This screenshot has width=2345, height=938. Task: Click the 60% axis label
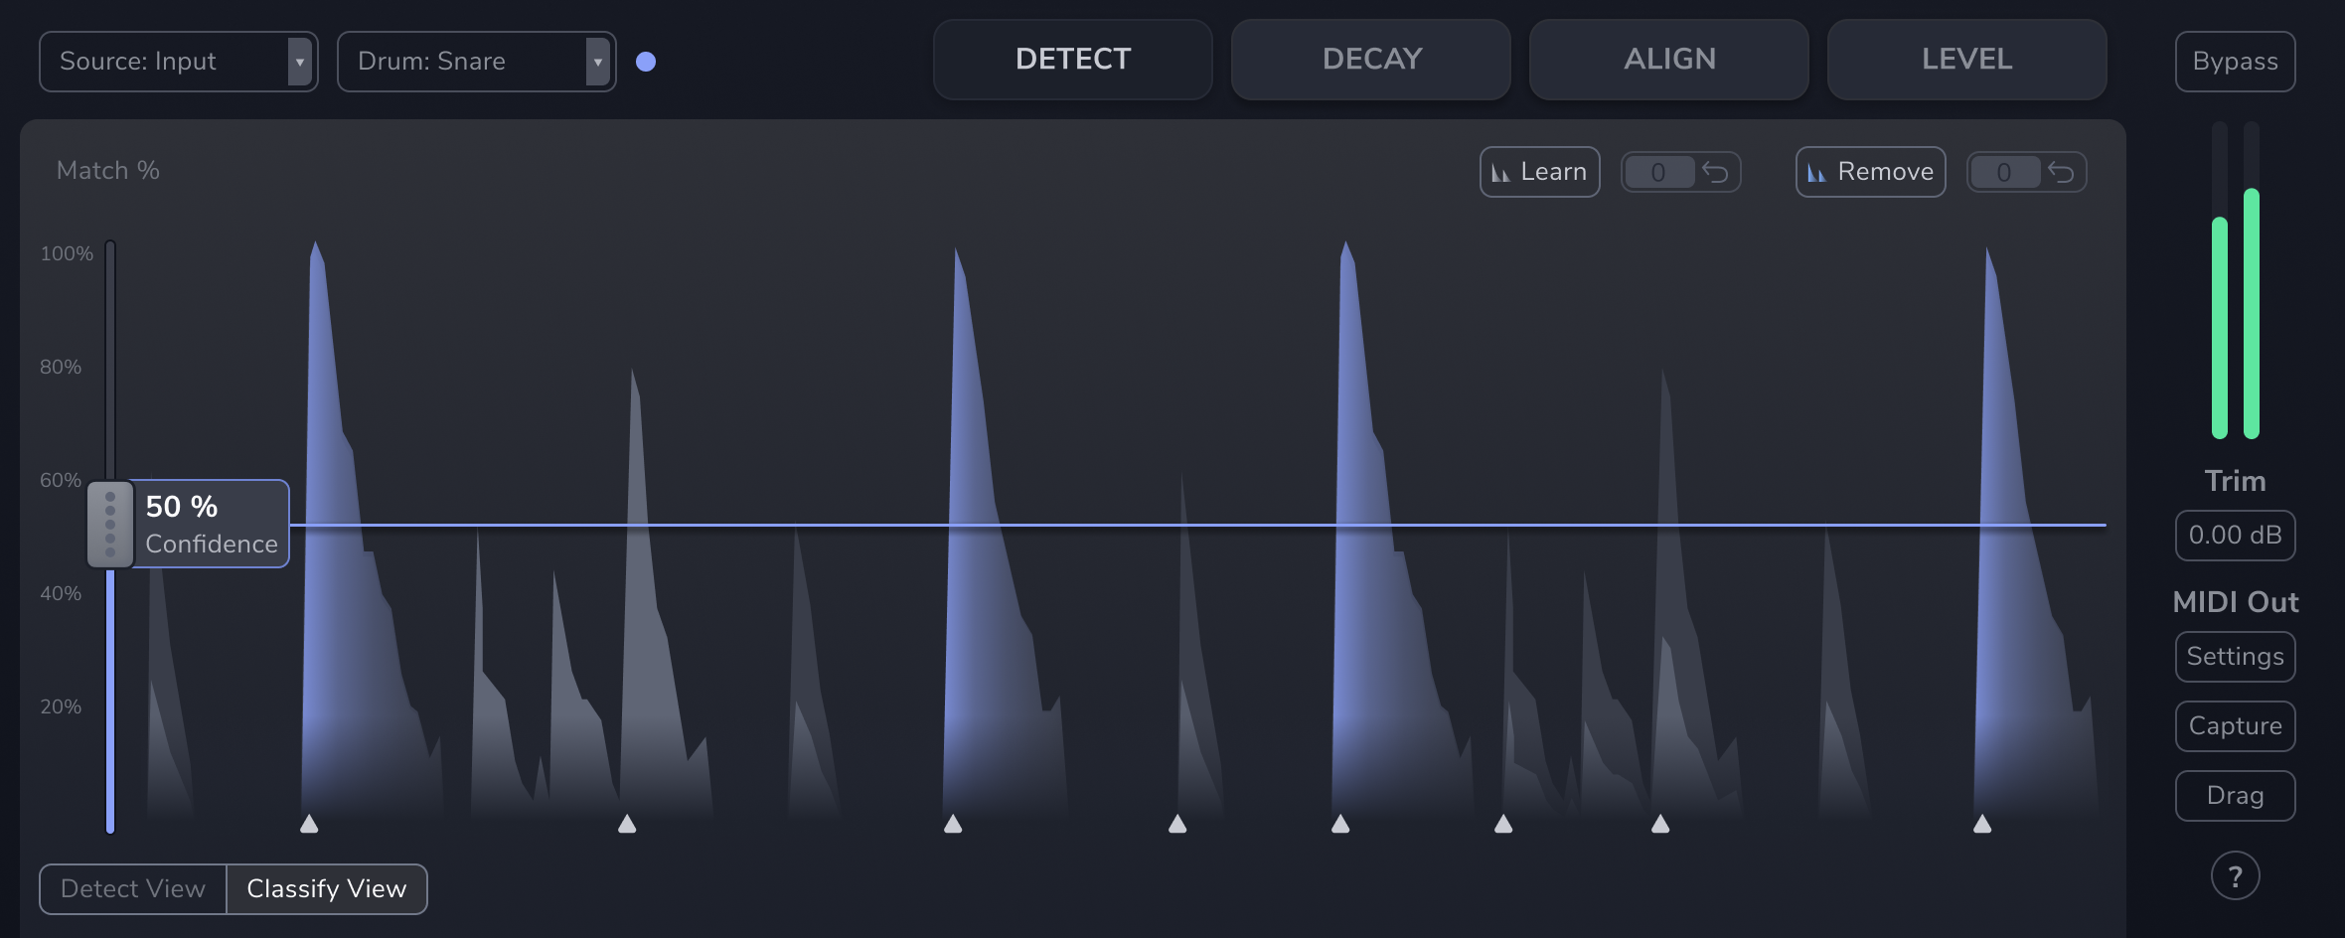point(61,480)
